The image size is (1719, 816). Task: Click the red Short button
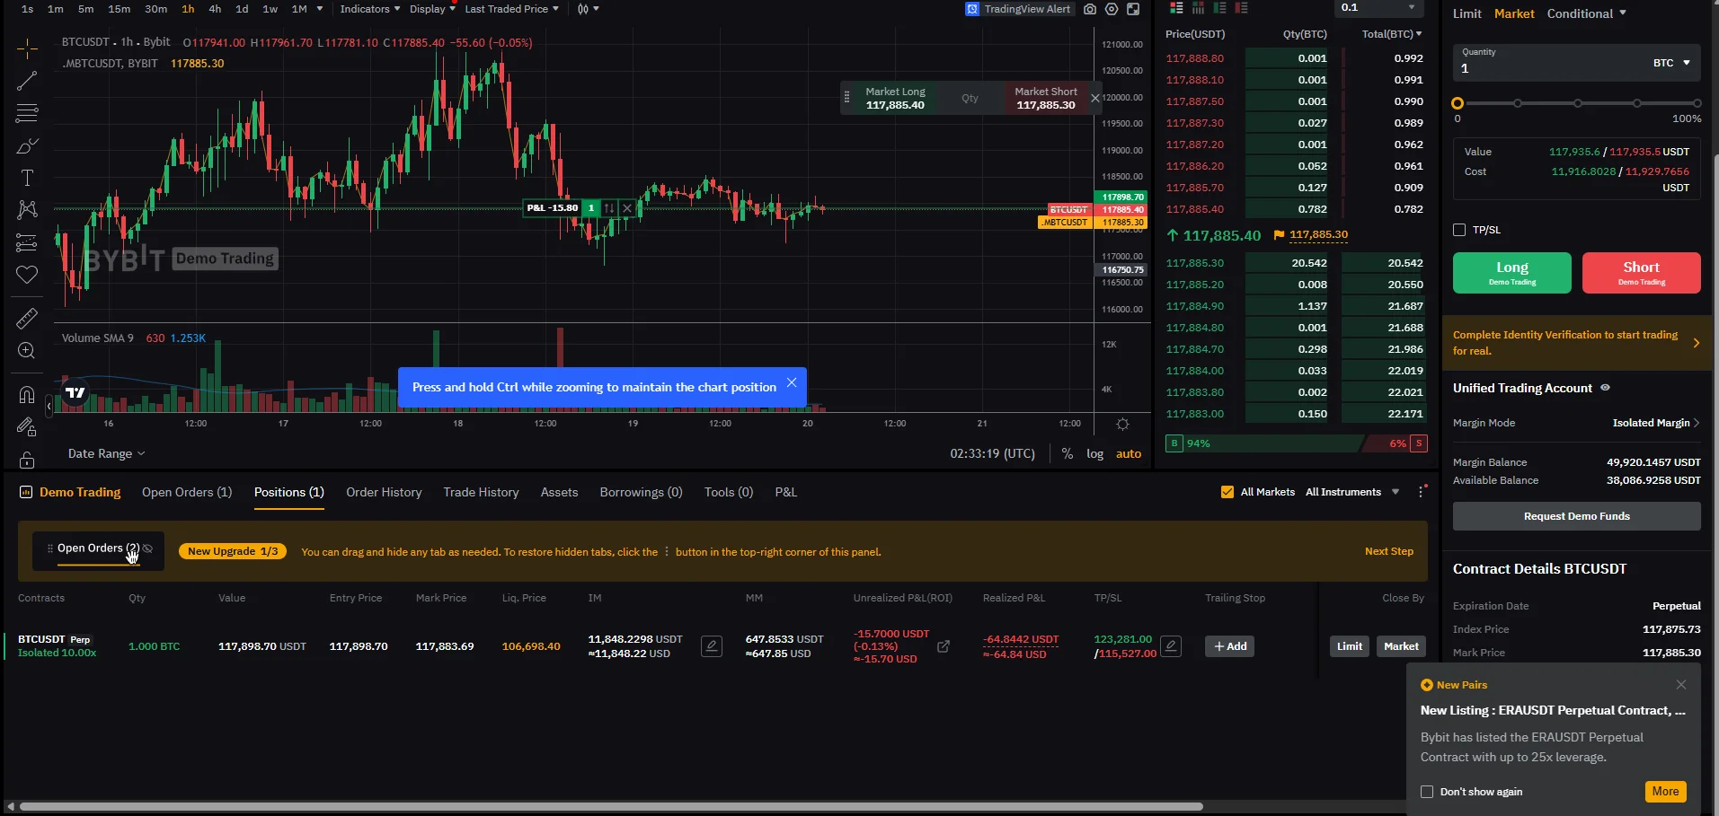click(x=1642, y=273)
